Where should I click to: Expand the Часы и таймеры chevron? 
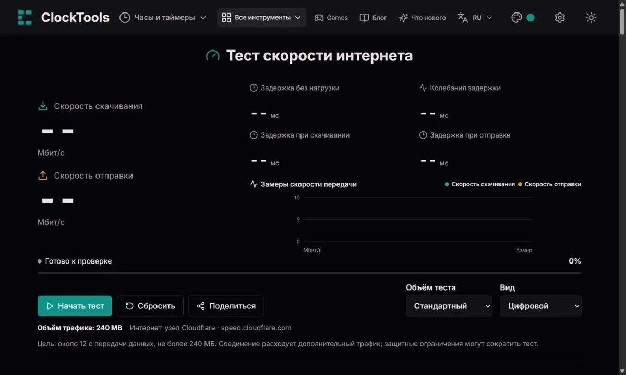click(x=203, y=18)
